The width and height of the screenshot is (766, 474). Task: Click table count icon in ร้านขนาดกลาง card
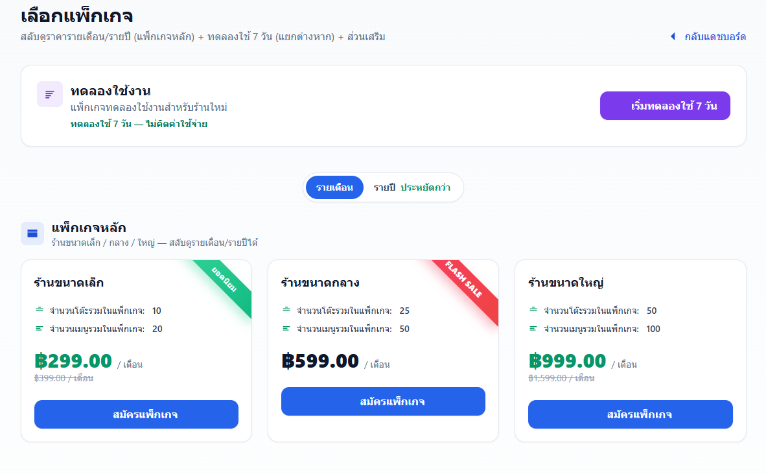286,310
